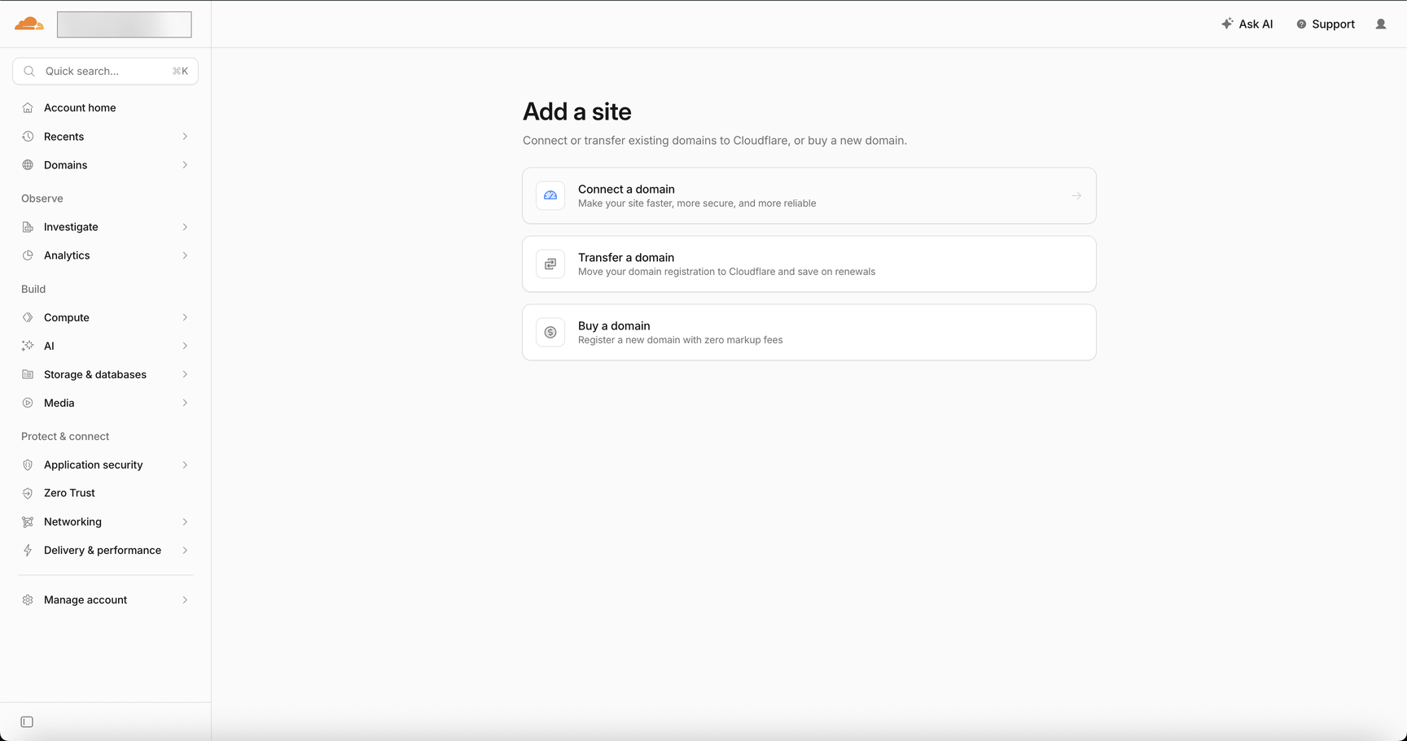The width and height of the screenshot is (1407, 741).
Task: Click the Delivery & performance lightning icon
Action: point(28,550)
